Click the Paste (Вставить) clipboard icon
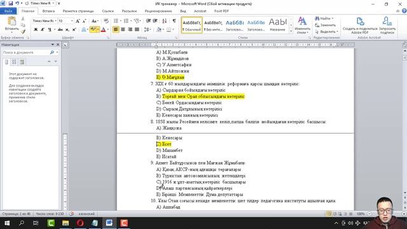The image size is (407, 229). [x=12, y=21]
